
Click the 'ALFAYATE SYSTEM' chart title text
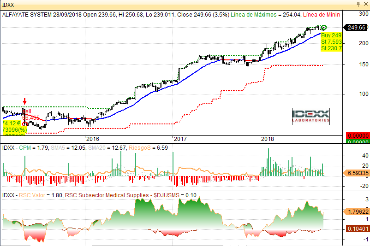[27, 15]
